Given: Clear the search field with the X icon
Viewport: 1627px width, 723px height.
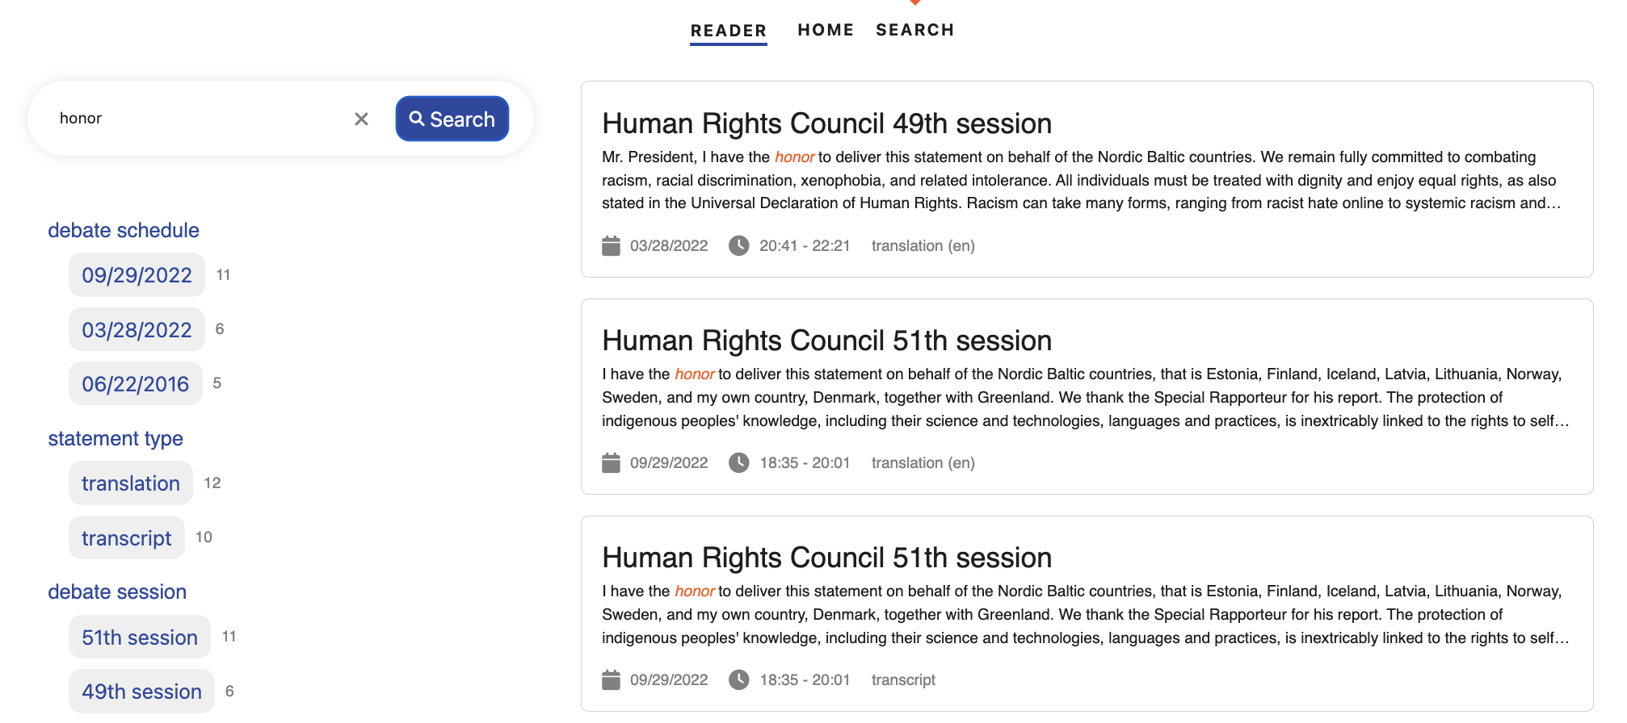Looking at the screenshot, I should [x=361, y=119].
